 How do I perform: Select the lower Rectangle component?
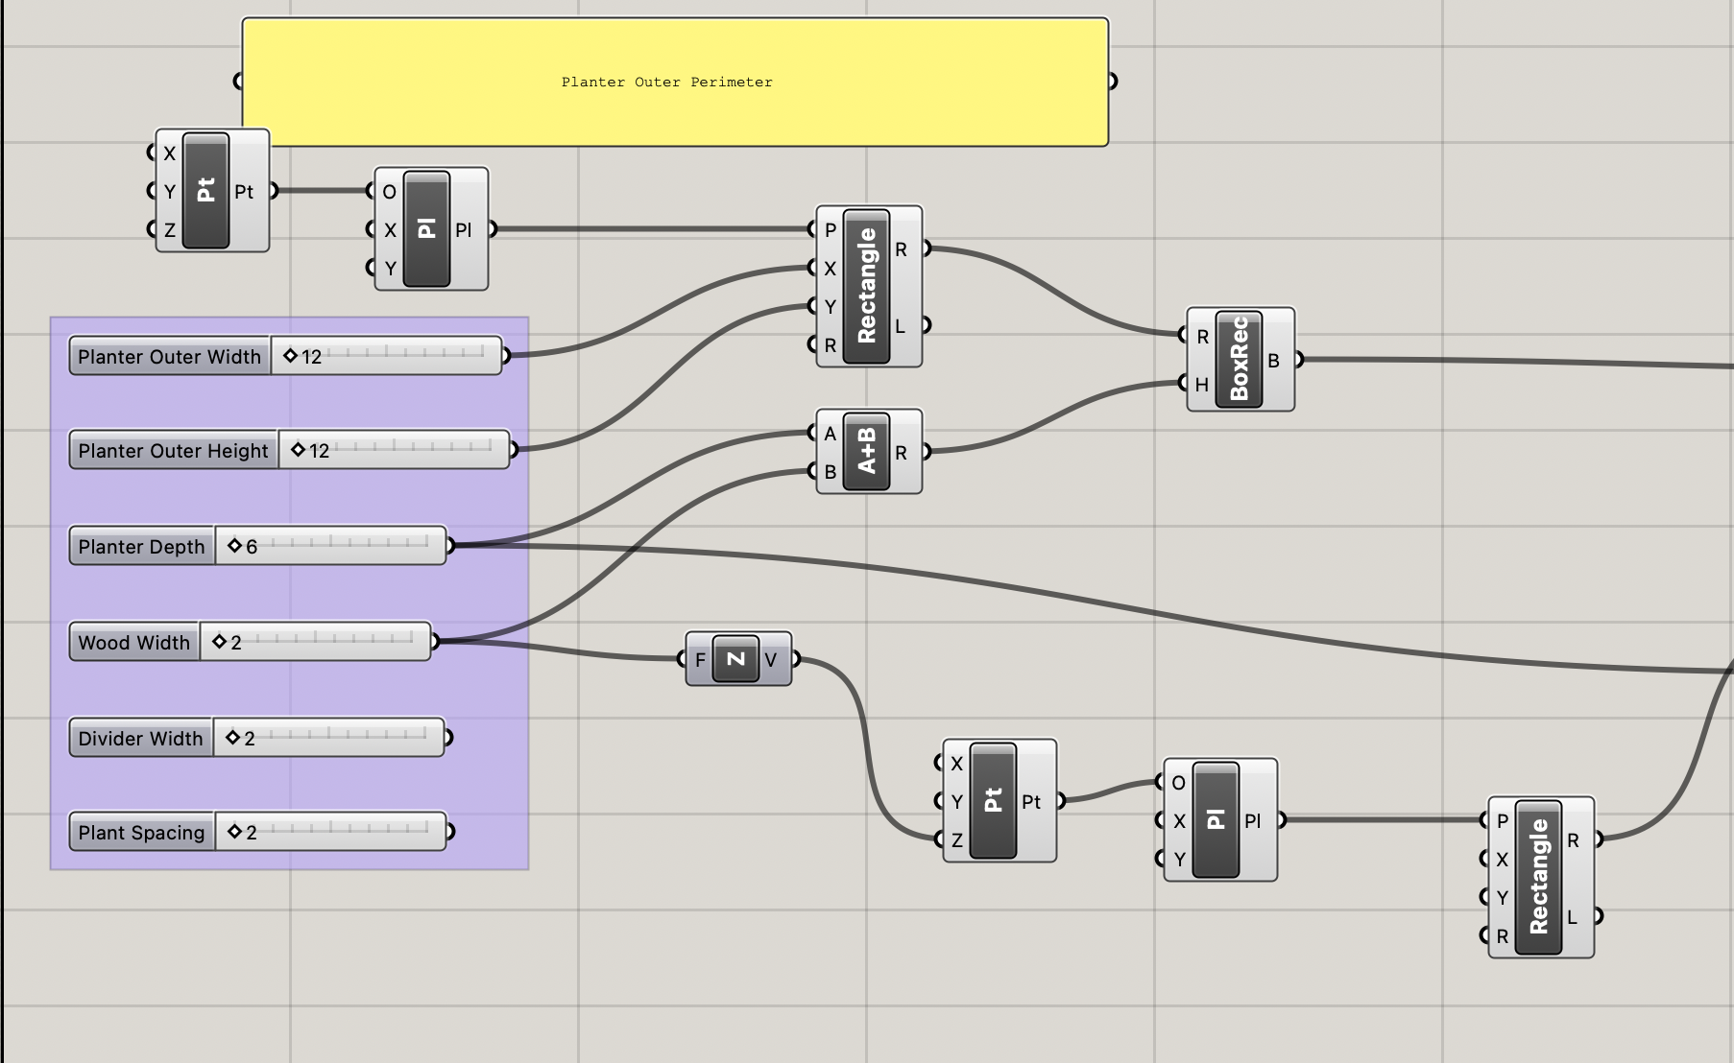pyautogui.click(x=1539, y=877)
